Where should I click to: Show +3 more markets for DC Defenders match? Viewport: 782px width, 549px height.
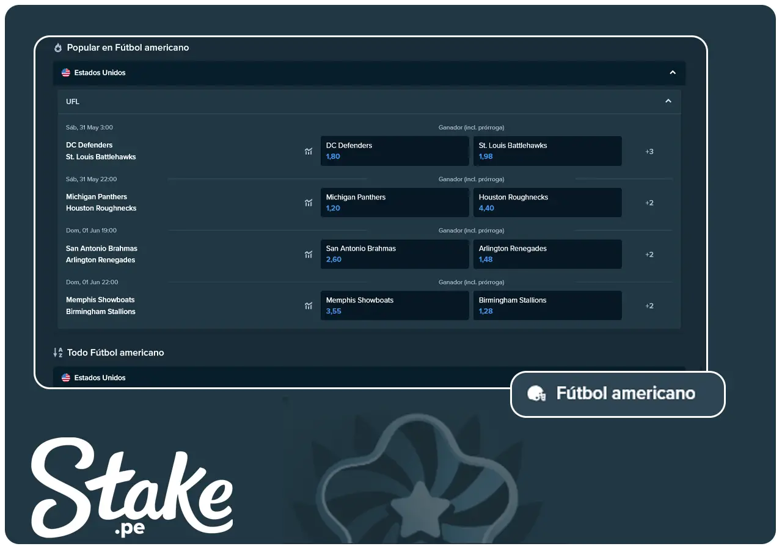click(649, 151)
